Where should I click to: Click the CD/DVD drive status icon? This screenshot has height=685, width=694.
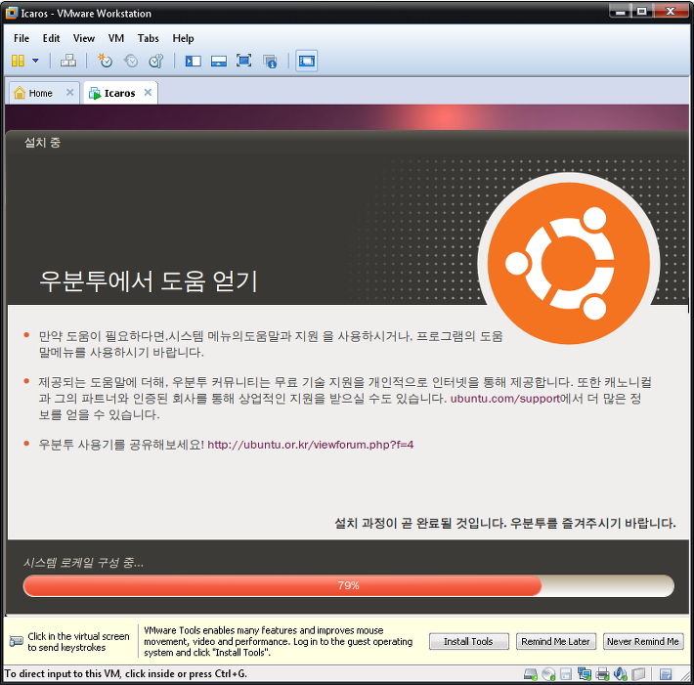click(x=548, y=674)
